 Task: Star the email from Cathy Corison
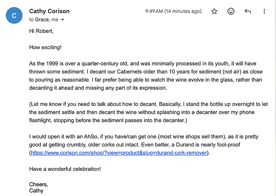[x=214, y=11]
